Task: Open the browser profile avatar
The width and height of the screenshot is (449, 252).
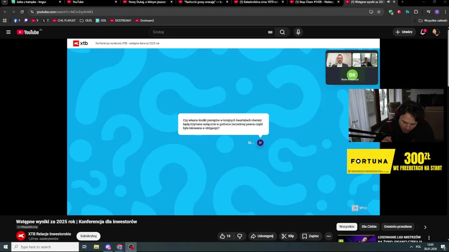Action: pos(437,12)
